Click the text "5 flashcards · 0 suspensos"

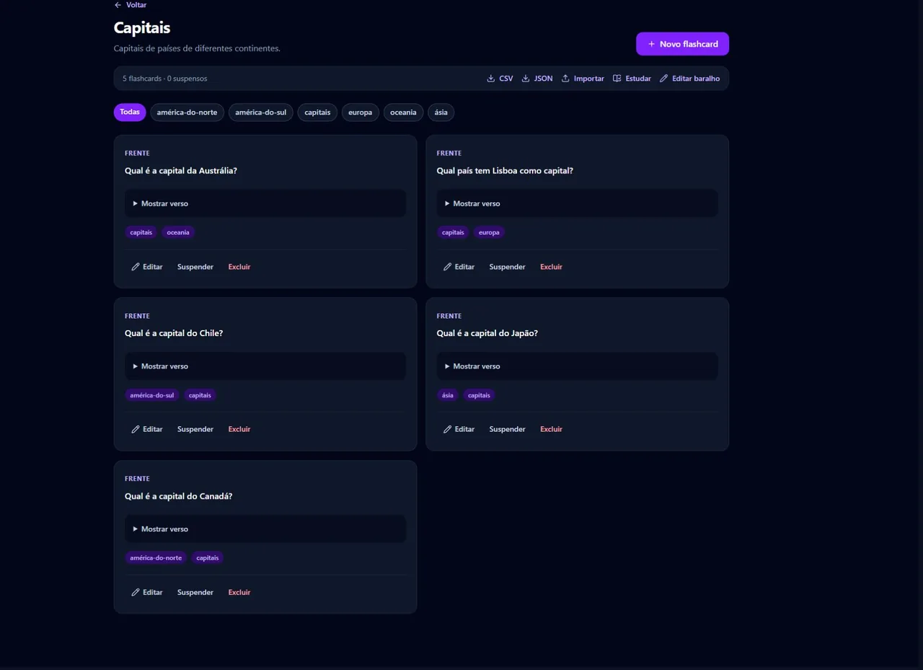point(165,79)
